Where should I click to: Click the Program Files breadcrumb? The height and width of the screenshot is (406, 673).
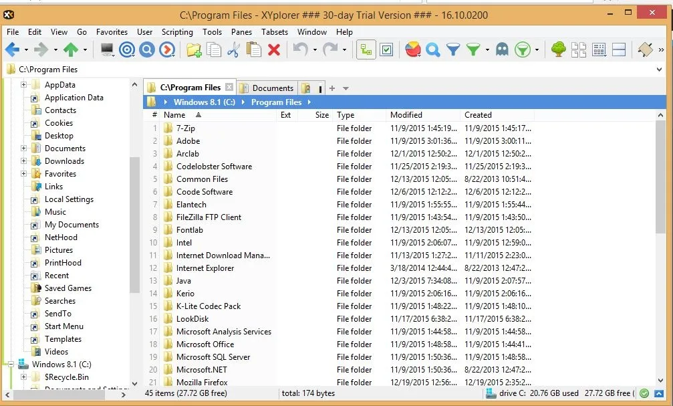[x=277, y=102]
